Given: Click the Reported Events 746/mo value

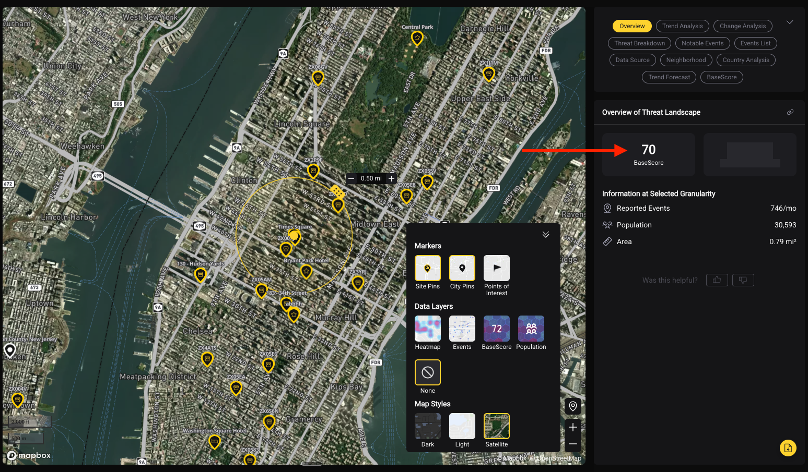Looking at the screenshot, I should click(x=783, y=208).
